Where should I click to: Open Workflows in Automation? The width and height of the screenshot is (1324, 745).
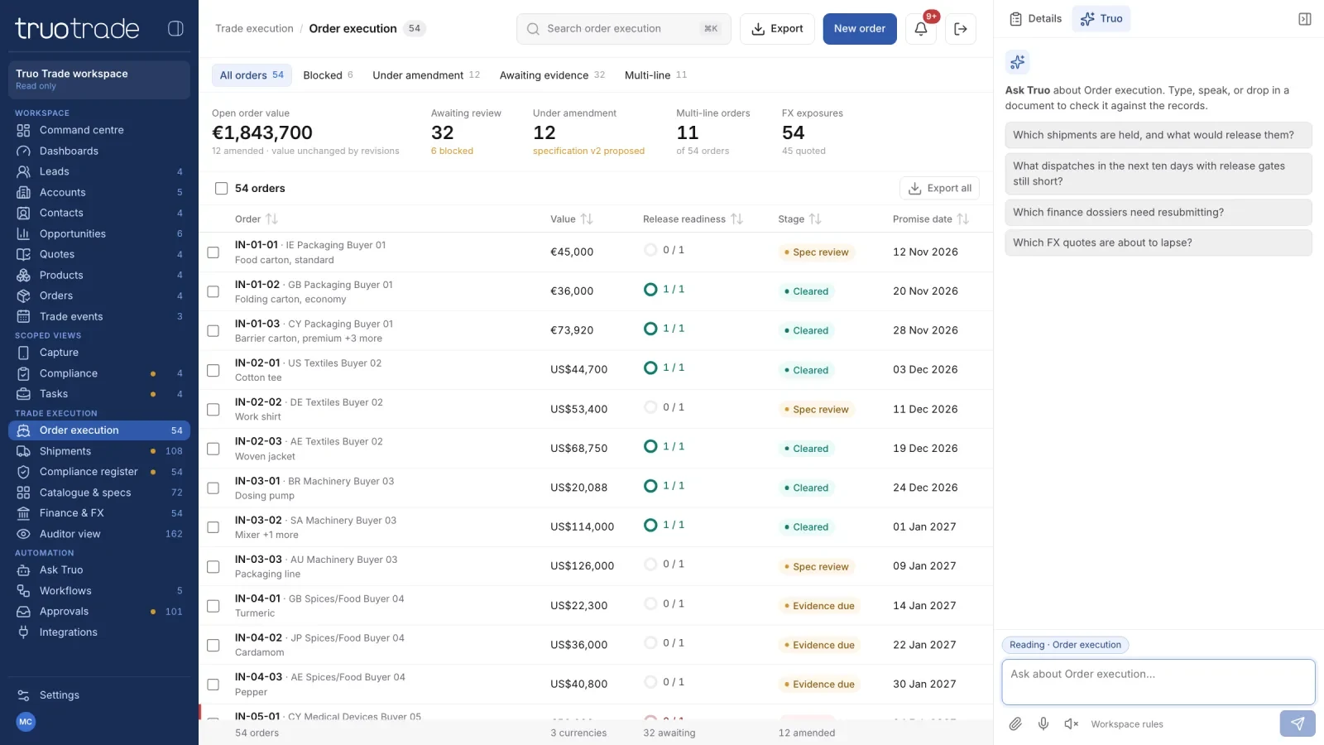pyautogui.click(x=99, y=591)
